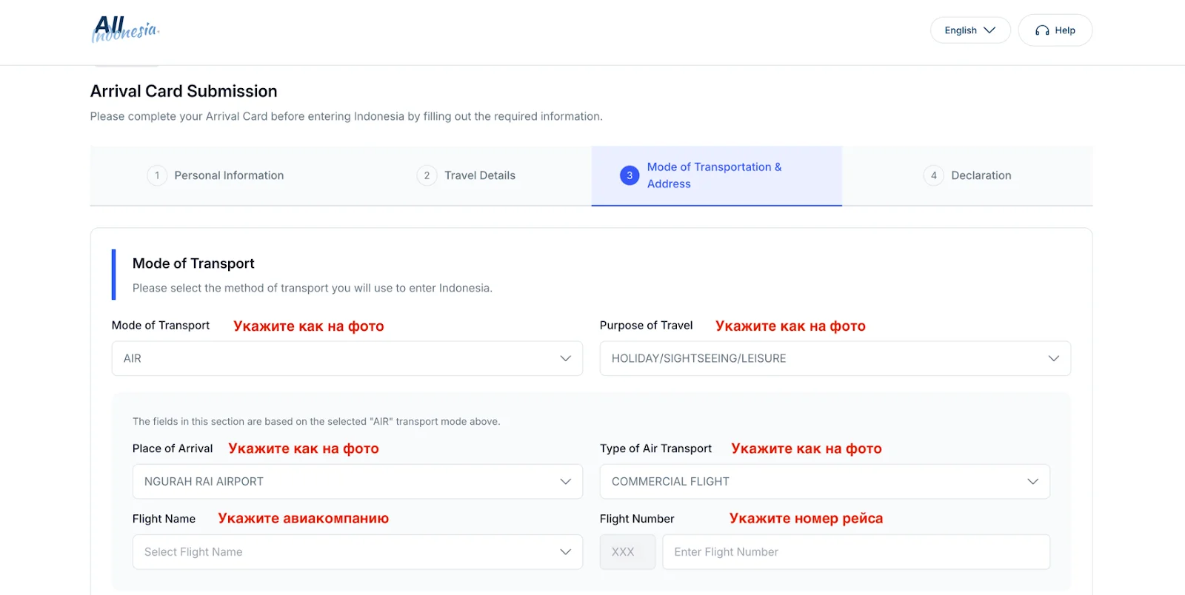Open the Place of Arrival dropdown

(x=357, y=482)
